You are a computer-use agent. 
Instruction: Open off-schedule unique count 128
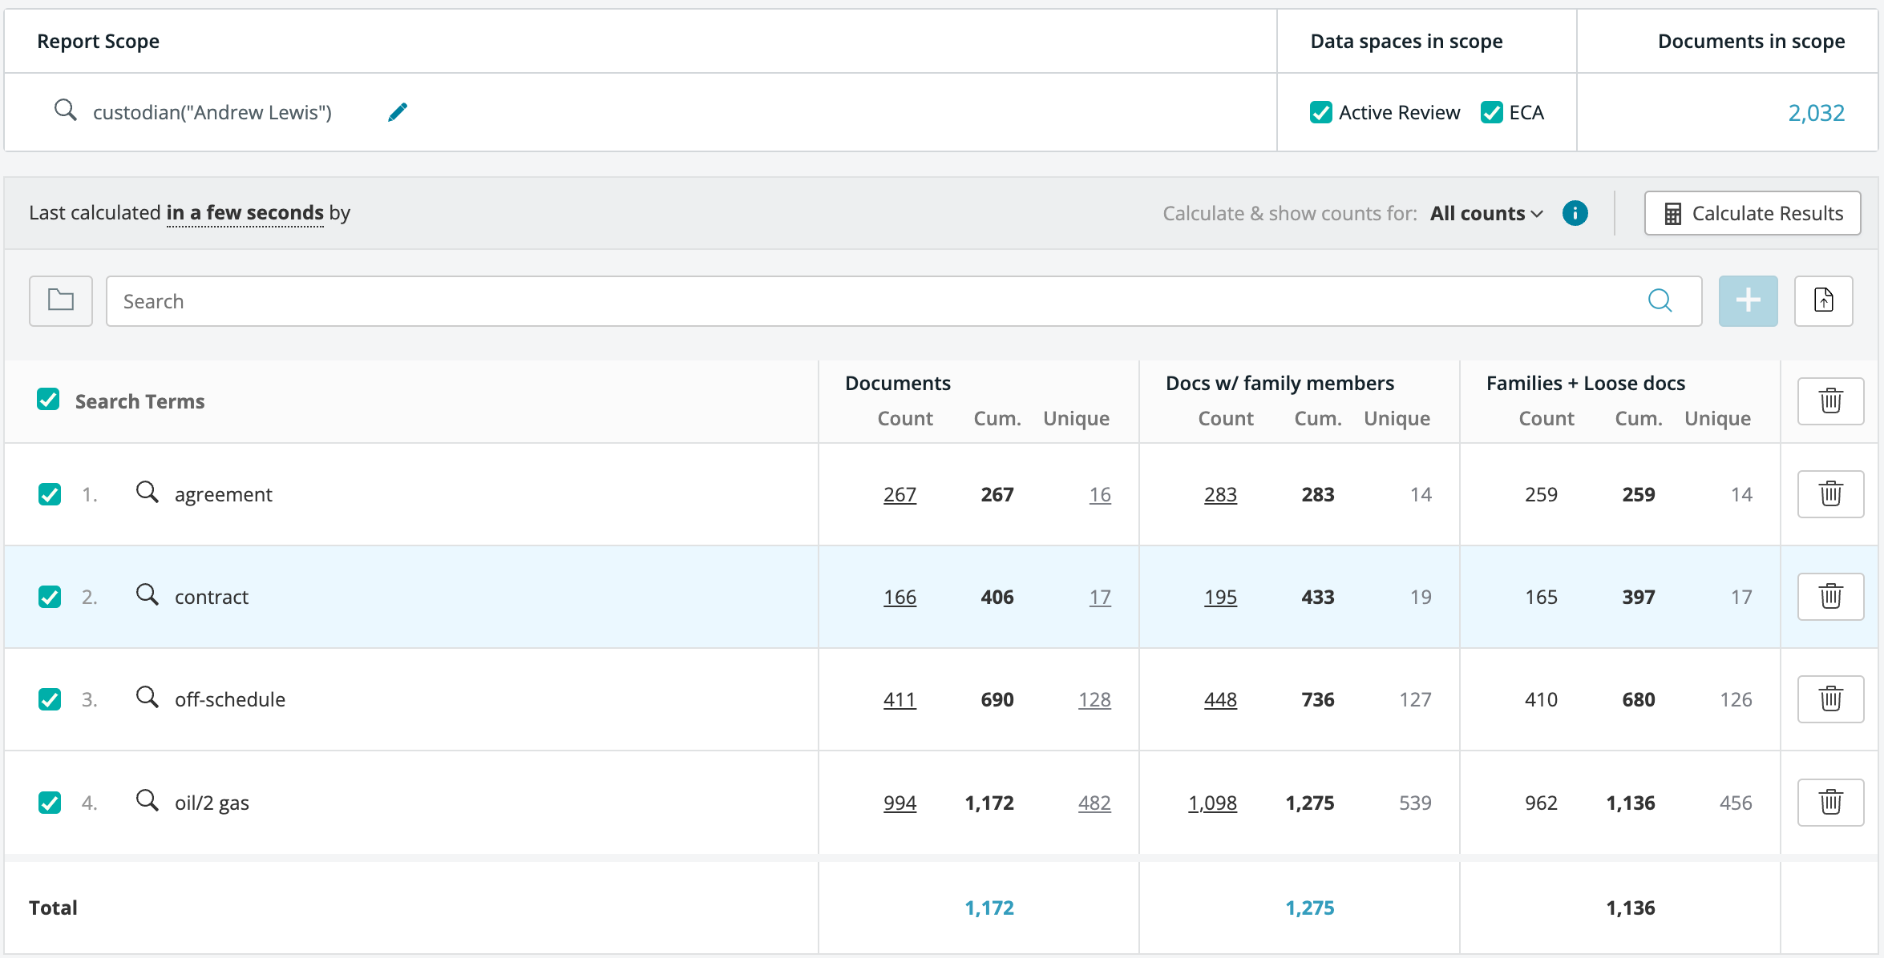click(1094, 700)
